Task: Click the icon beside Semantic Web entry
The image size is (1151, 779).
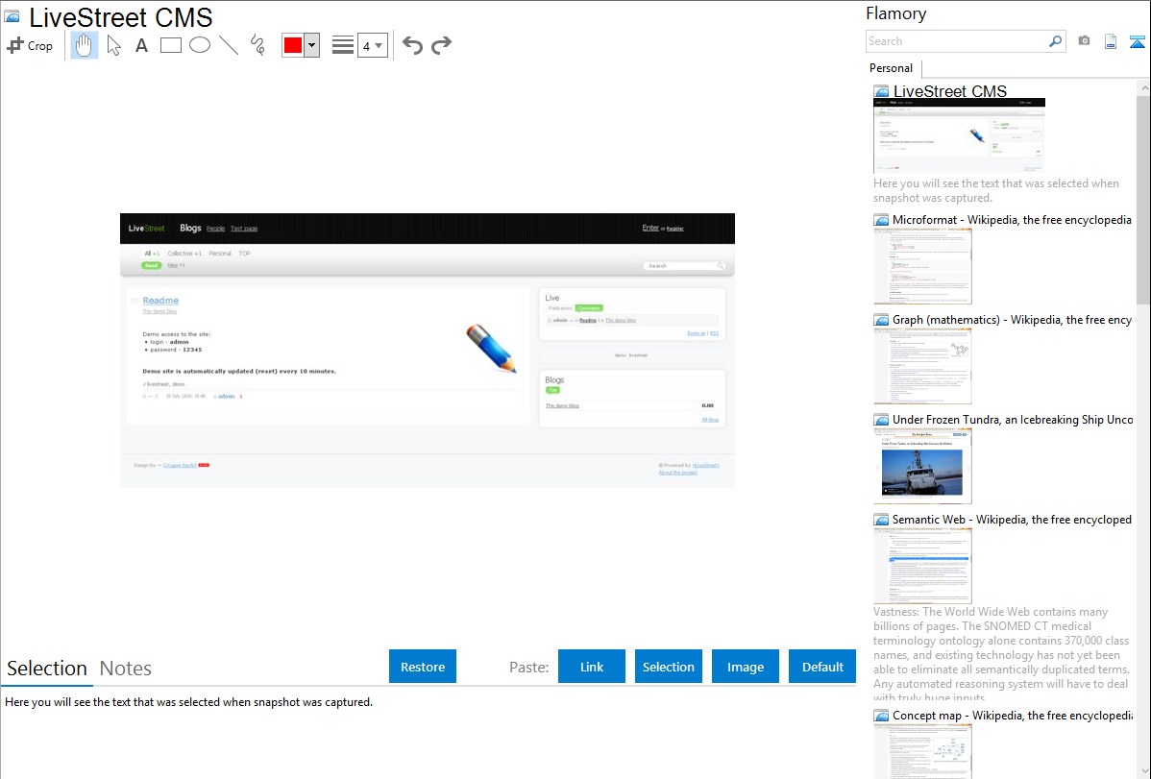Action: [882, 520]
